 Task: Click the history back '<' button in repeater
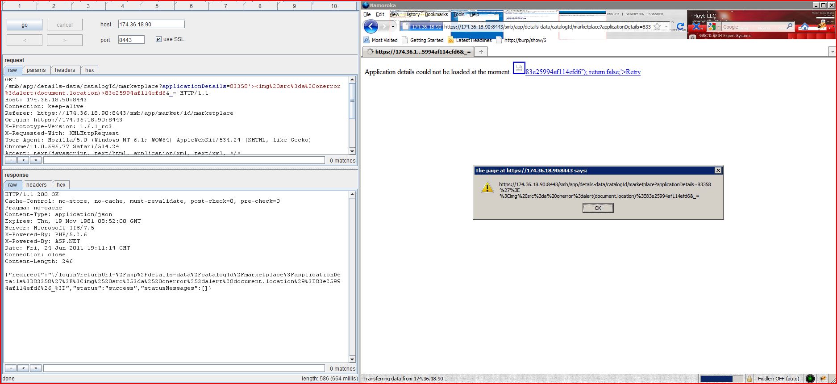tap(25, 40)
